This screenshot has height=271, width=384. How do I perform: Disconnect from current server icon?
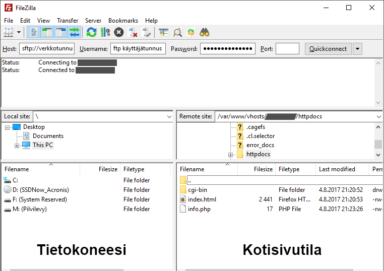[x=133, y=32]
